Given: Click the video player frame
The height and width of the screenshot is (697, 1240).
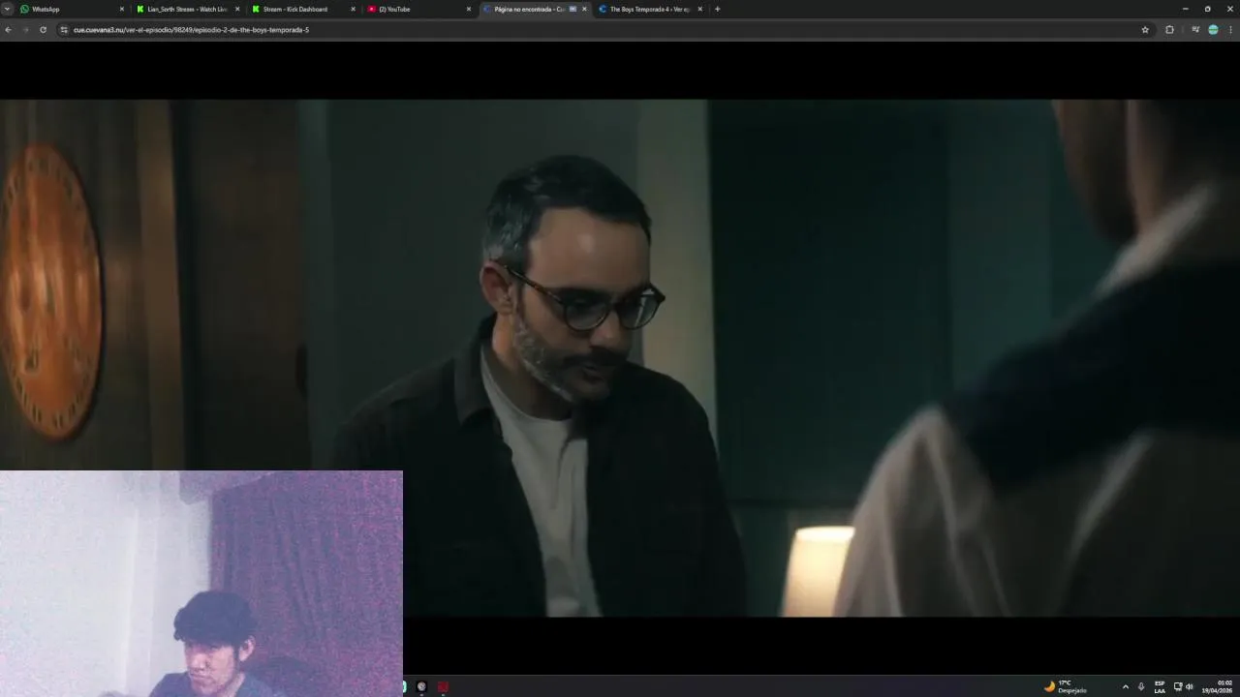Looking at the screenshot, I should point(620,358).
